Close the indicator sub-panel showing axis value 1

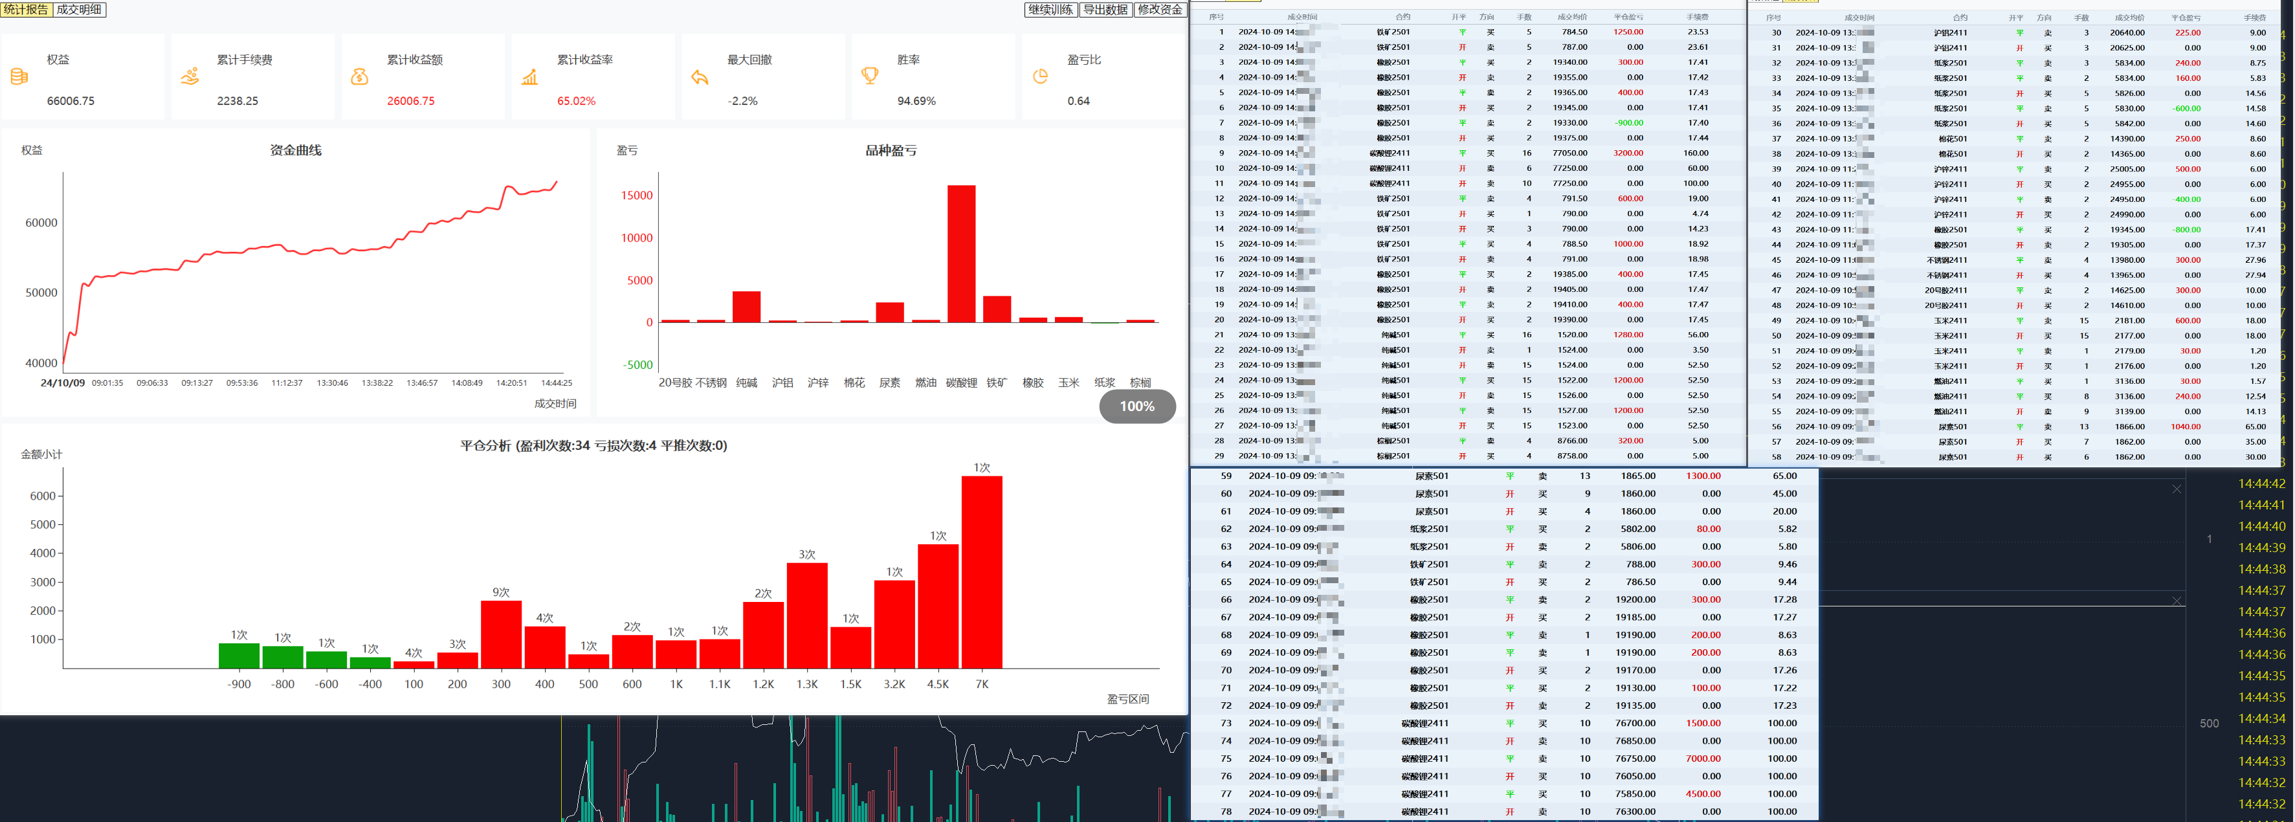[x=2177, y=489]
